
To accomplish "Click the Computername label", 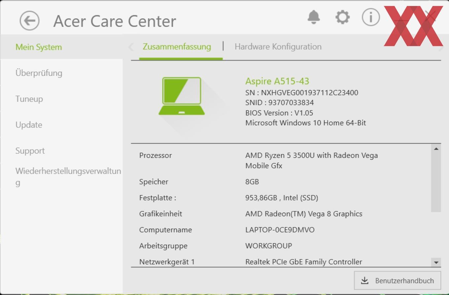I will 165,230.
